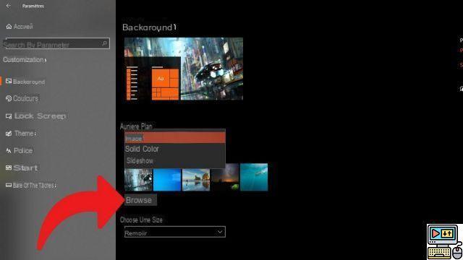Pick the blue Windows logo thumbnail

tap(167, 180)
